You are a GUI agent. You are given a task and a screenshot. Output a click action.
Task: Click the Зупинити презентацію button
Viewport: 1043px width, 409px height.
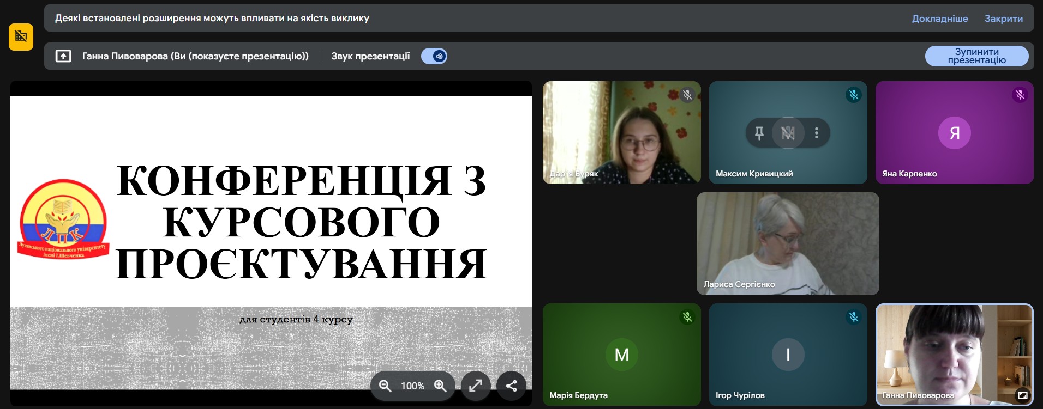[x=976, y=56]
